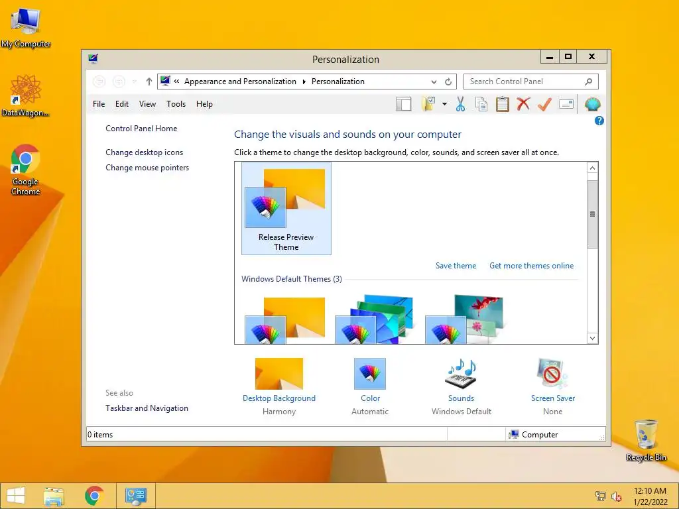Select the Release Preview Theme
This screenshot has width=679, height=509.
tap(286, 209)
